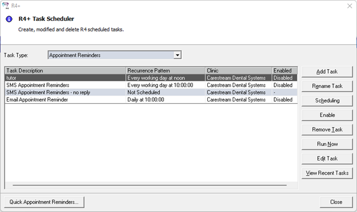Sort by Recurrence Pattern column header
Viewport: 357px width, 212px height.
click(166, 70)
